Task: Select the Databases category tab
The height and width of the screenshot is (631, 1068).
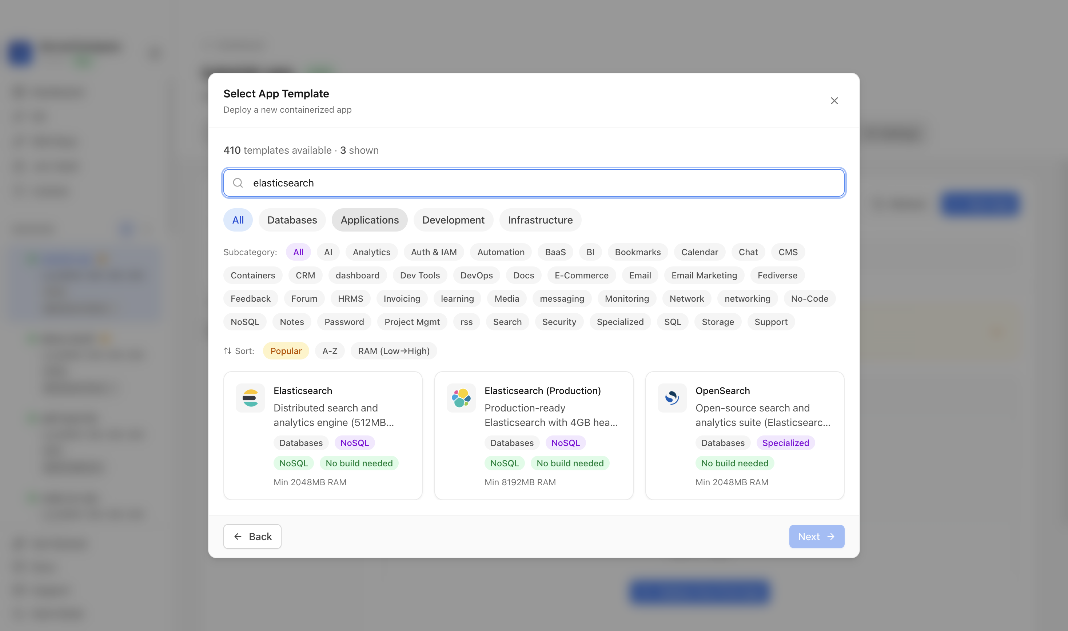Action: [292, 220]
